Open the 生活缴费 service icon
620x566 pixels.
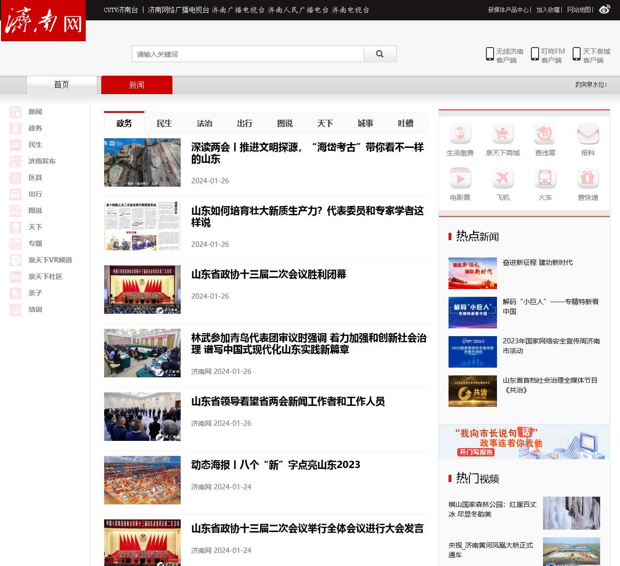tap(460, 134)
